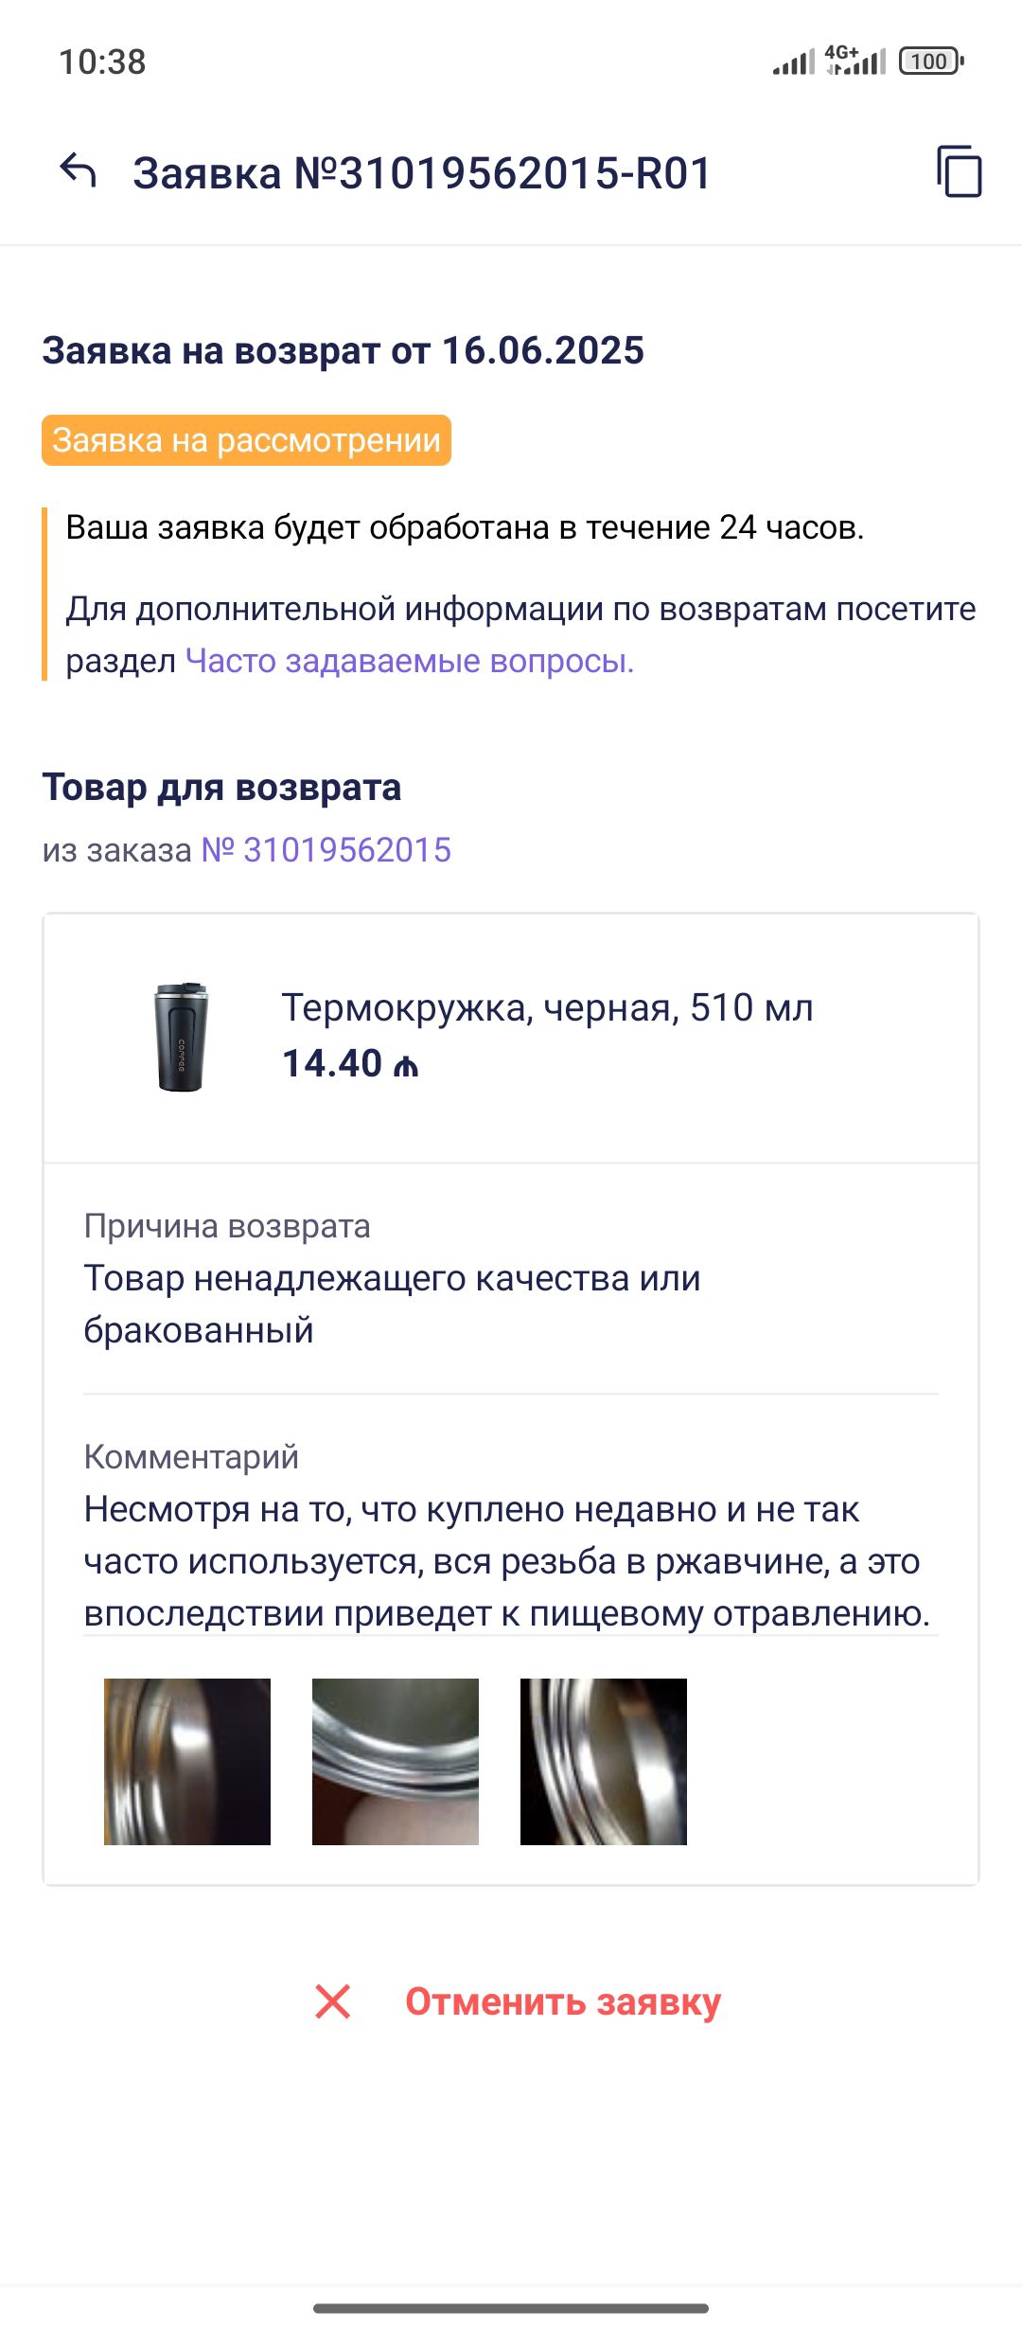Copy the request number with copy icon
1022x2329 pixels.
click(959, 171)
